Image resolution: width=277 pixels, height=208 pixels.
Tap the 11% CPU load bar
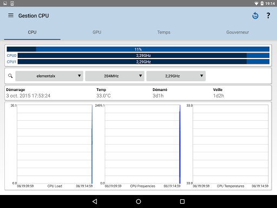(138, 49)
